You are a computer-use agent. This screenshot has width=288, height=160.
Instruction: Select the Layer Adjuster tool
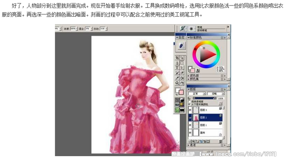click(182, 58)
